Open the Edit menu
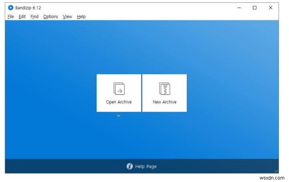Image resolution: width=289 pixels, height=182 pixels. pyautogui.click(x=22, y=16)
